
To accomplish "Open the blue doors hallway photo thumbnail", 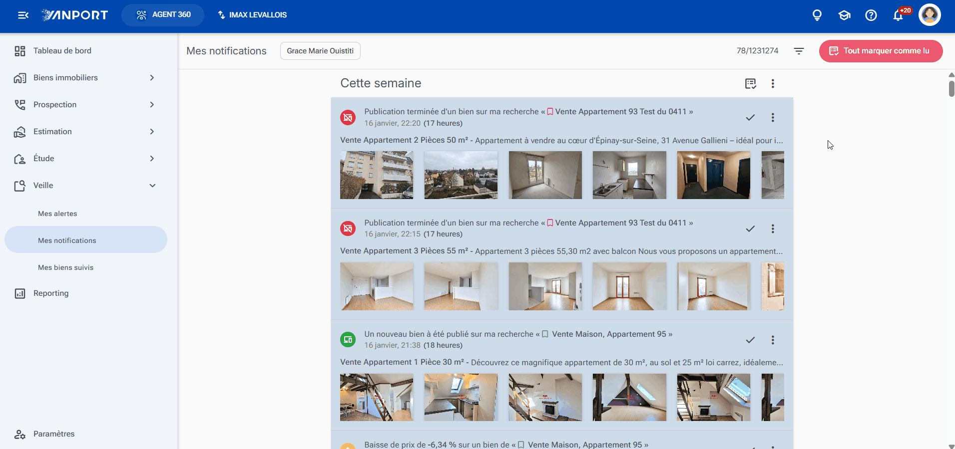I will (713, 175).
